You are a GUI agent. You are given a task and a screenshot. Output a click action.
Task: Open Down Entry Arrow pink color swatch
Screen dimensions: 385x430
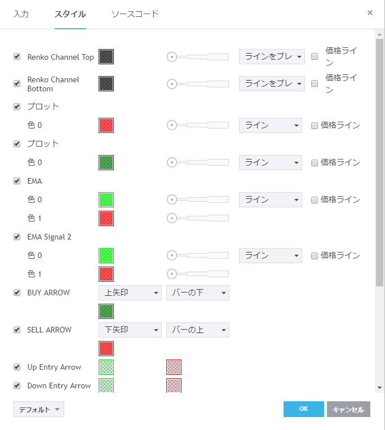pyautogui.click(x=174, y=385)
